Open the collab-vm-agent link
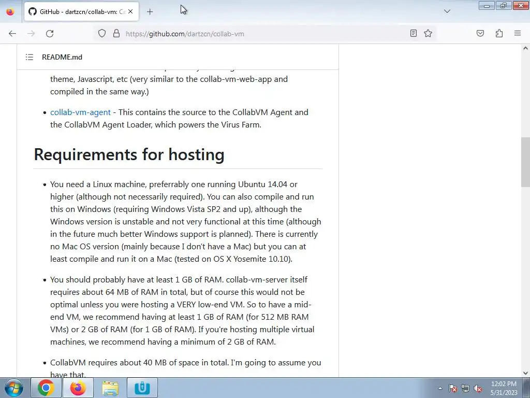Viewport: 530px width, 398px height. click(80, 112)
